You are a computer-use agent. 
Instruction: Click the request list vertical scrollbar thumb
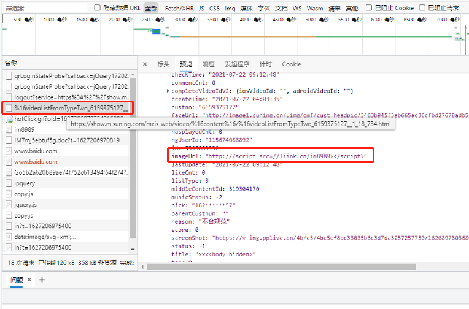tap(133, 158)
